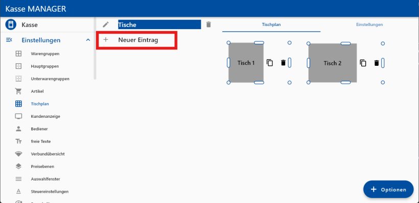Duplicate Tisch 2 with copy icon
Screen dimensions: 419x203
pos(363,63)
